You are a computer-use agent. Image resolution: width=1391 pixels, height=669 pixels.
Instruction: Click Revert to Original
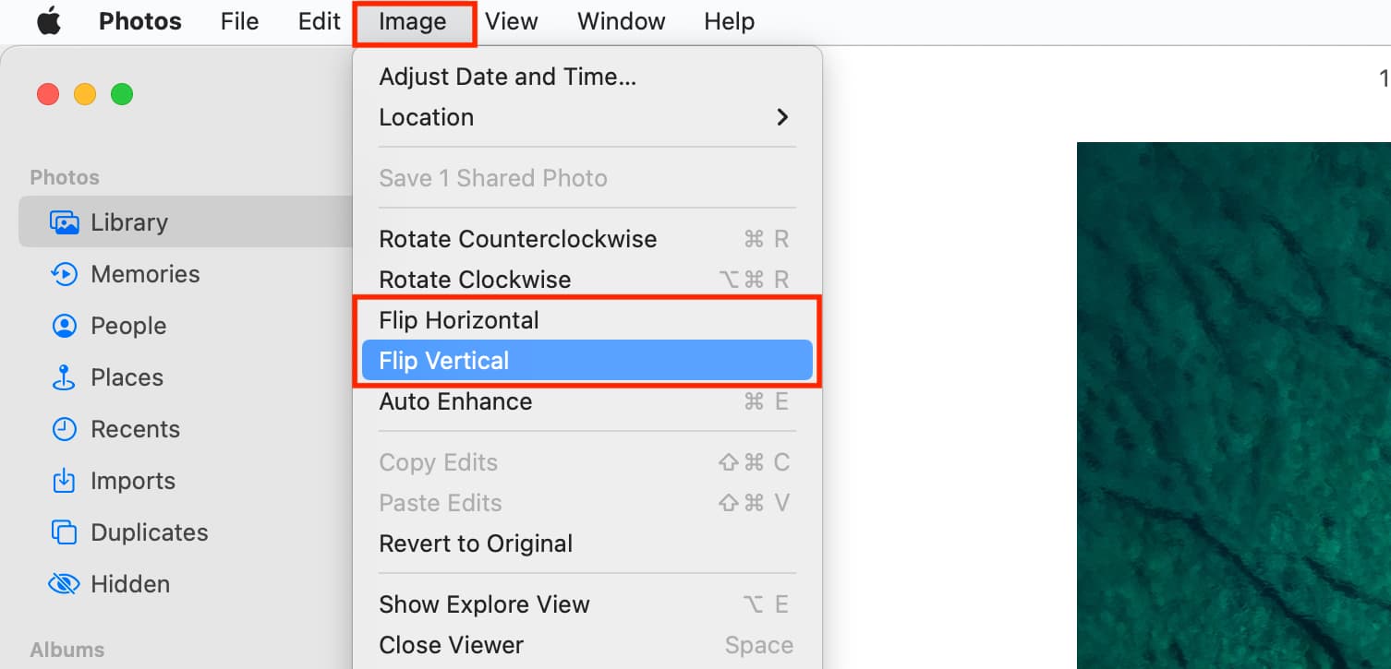[x=476, y=543]
